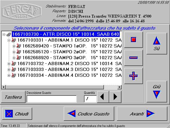The width and height of the screenshot is (170, 128).
Task: Click the Quantità value field
Action: coord(90,99)
